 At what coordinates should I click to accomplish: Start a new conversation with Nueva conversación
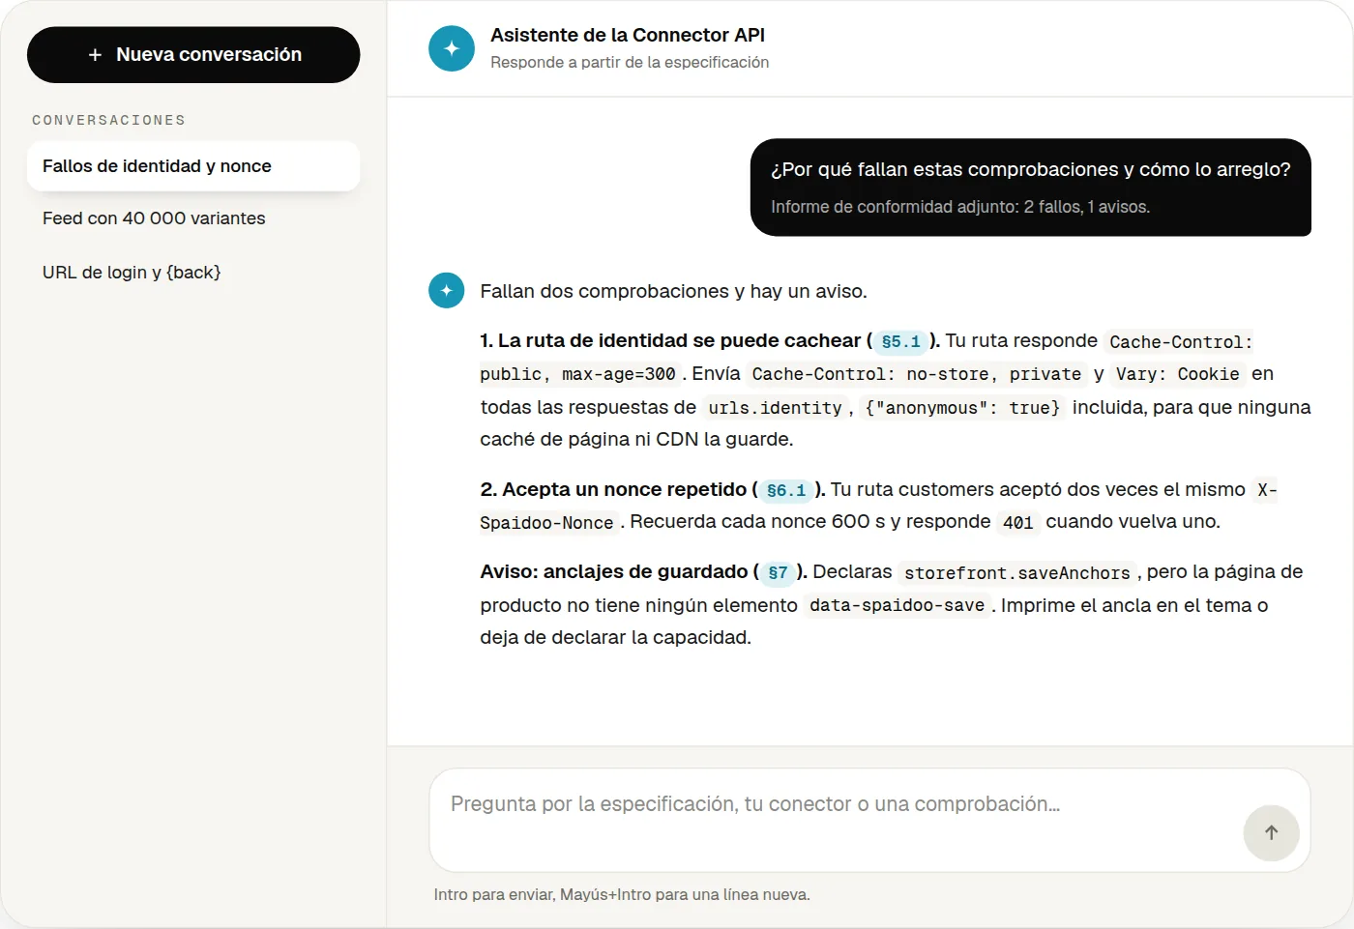(193, 55)
